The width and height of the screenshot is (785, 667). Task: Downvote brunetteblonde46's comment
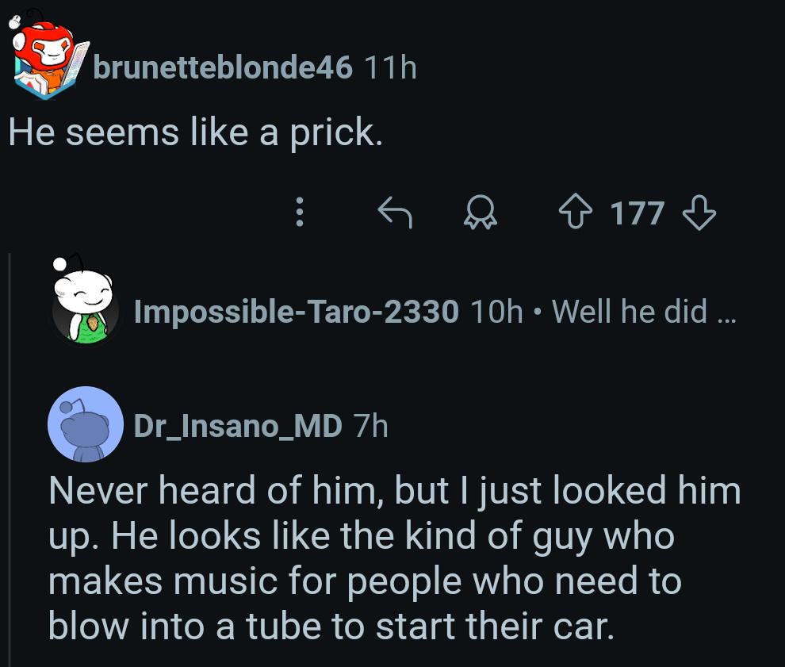[699, 213]
